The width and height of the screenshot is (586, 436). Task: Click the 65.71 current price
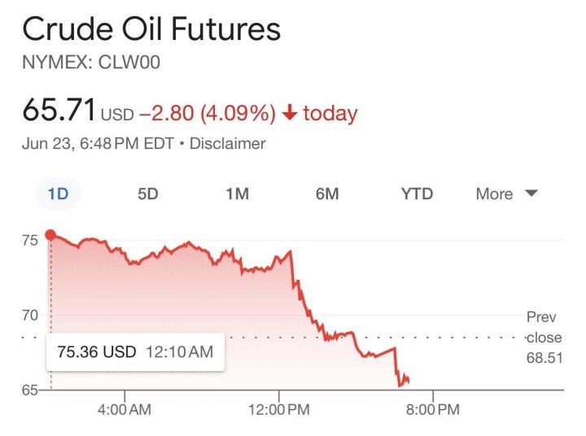59,111
